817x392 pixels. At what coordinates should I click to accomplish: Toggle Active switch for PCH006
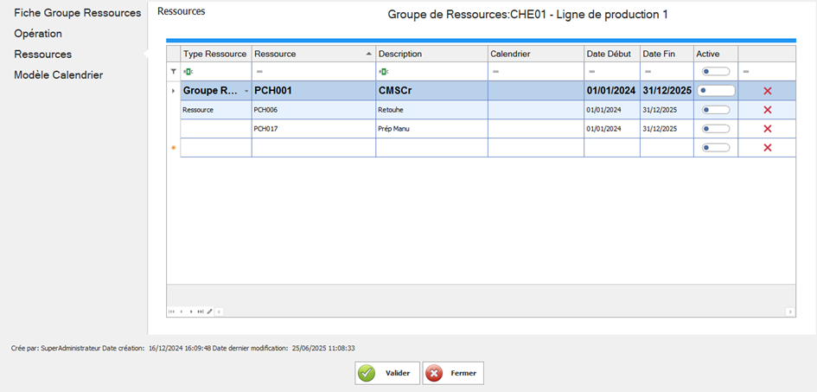716,110
